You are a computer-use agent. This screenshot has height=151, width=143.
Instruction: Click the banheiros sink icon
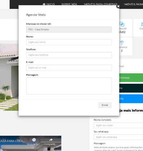pos(122,43)
